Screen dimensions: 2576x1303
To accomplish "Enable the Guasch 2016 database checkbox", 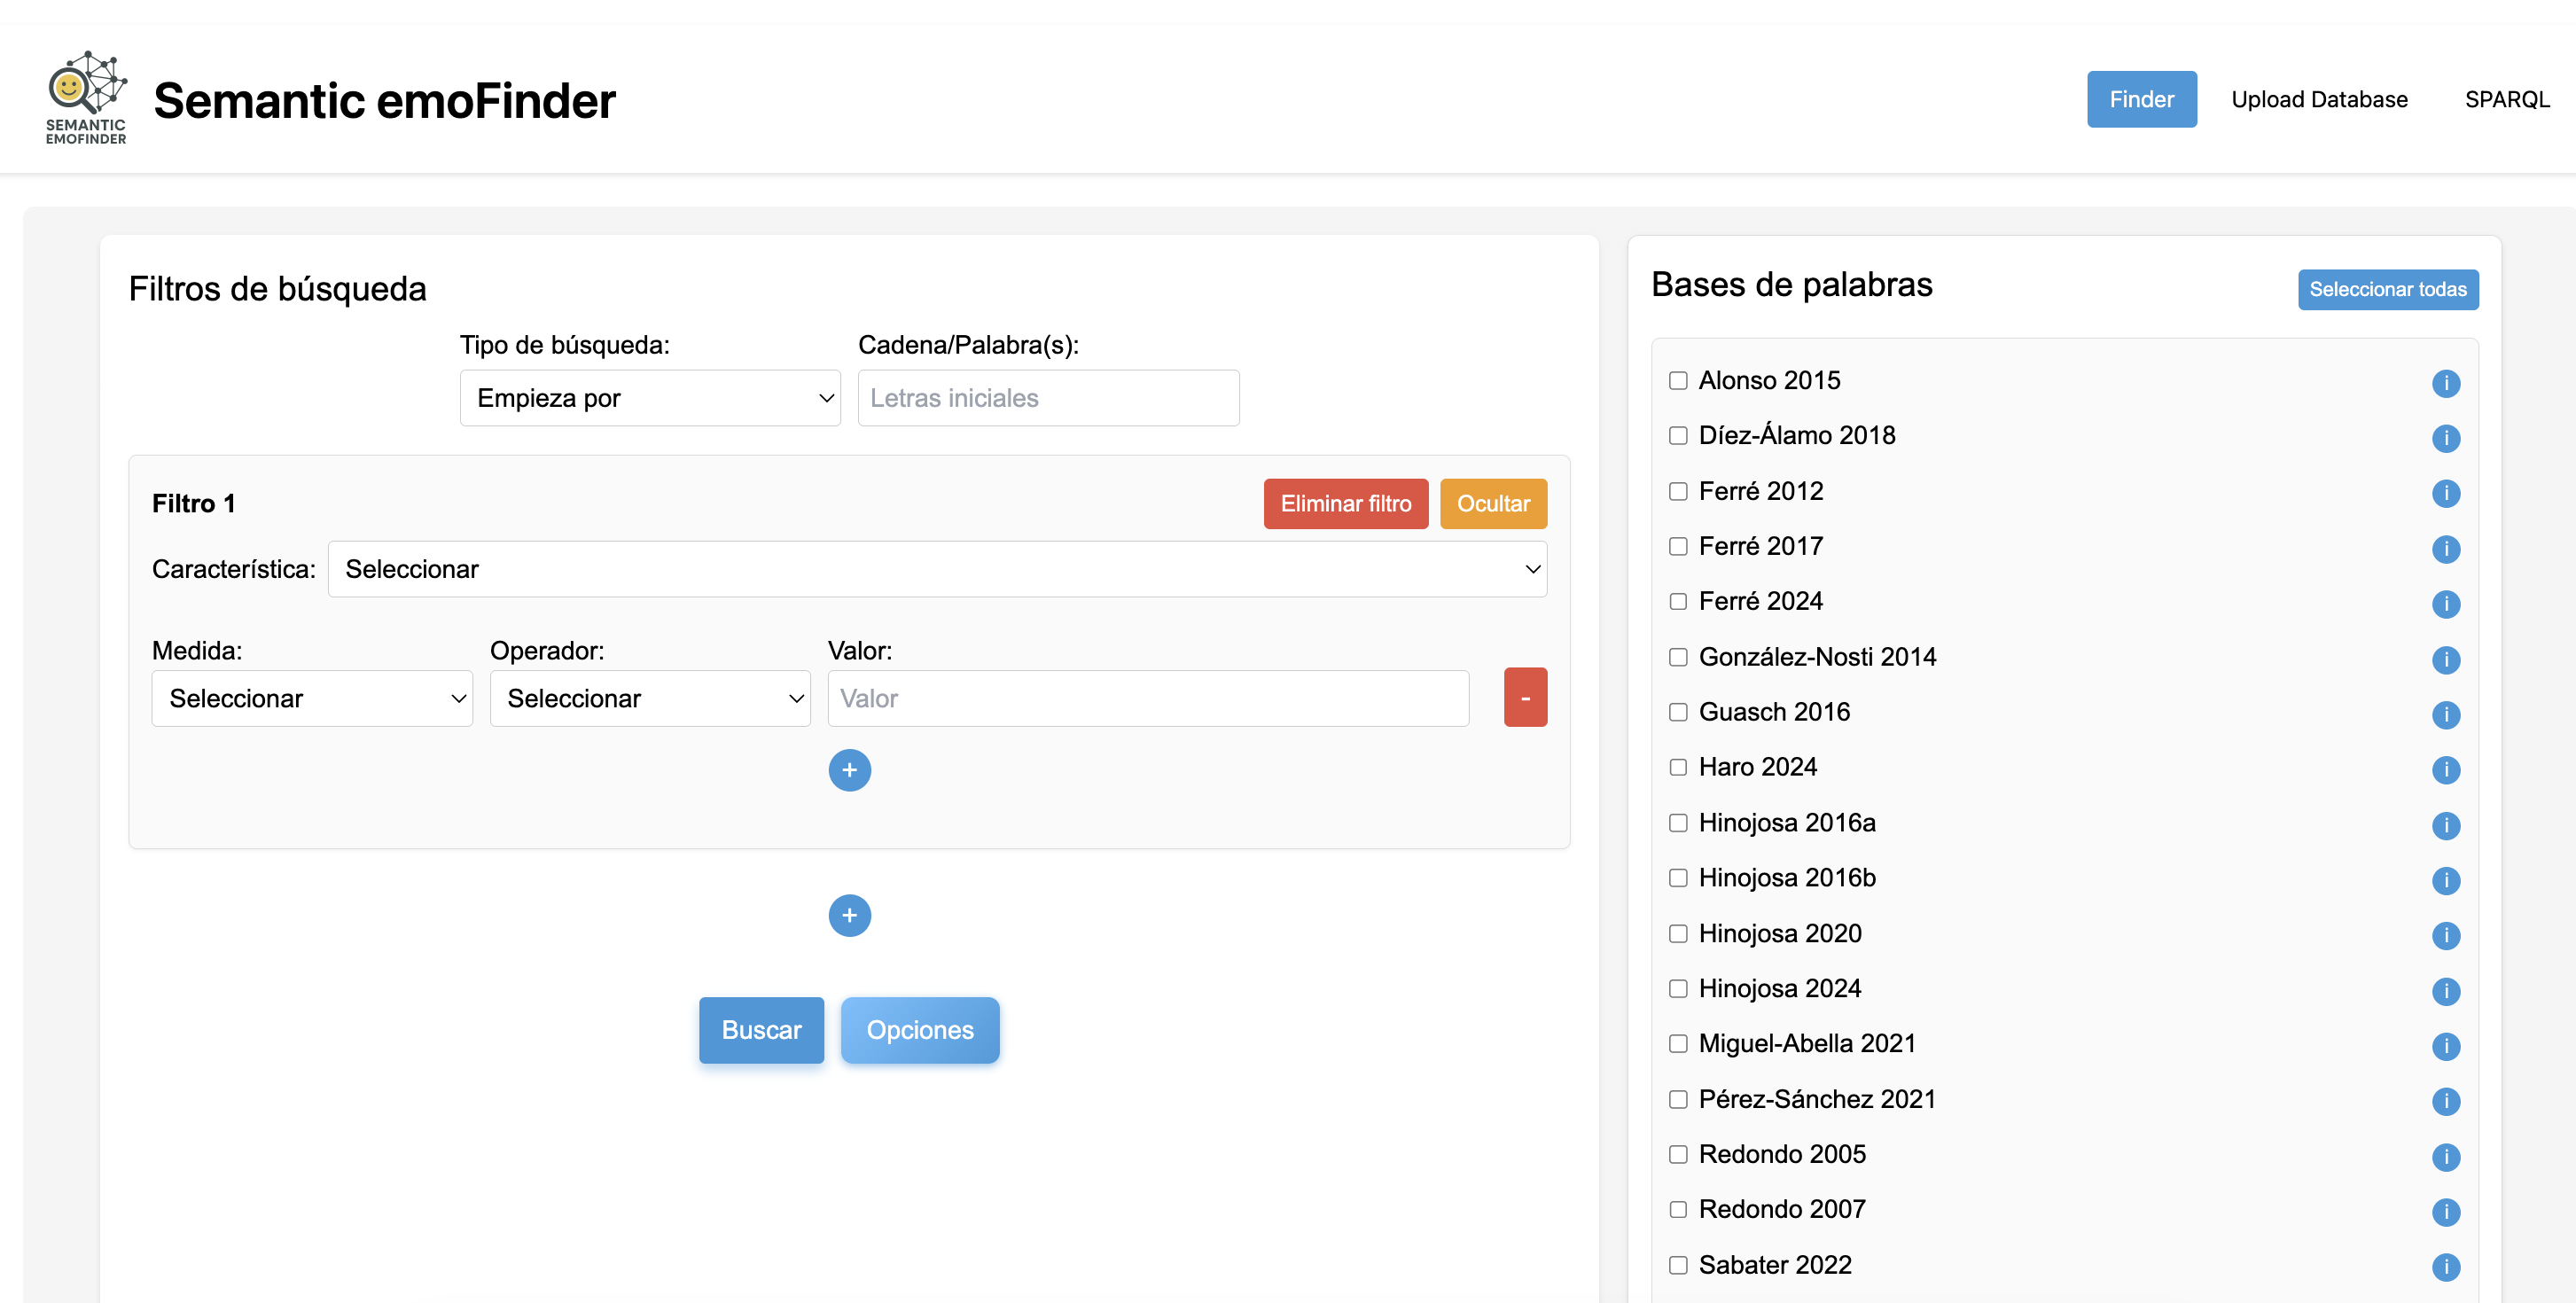I will 1678,712.
